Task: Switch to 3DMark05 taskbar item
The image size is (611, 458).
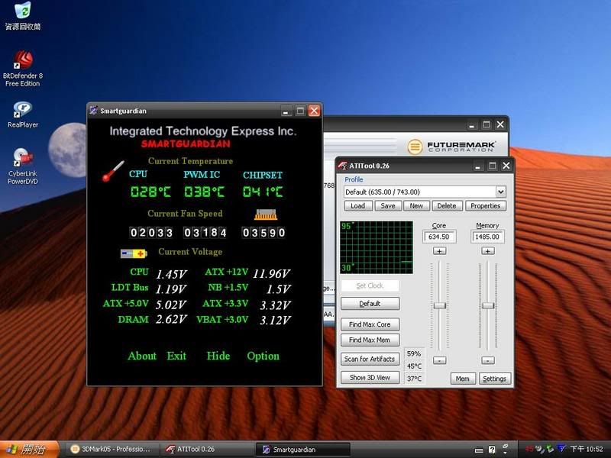Action: (x=111, y=449)
